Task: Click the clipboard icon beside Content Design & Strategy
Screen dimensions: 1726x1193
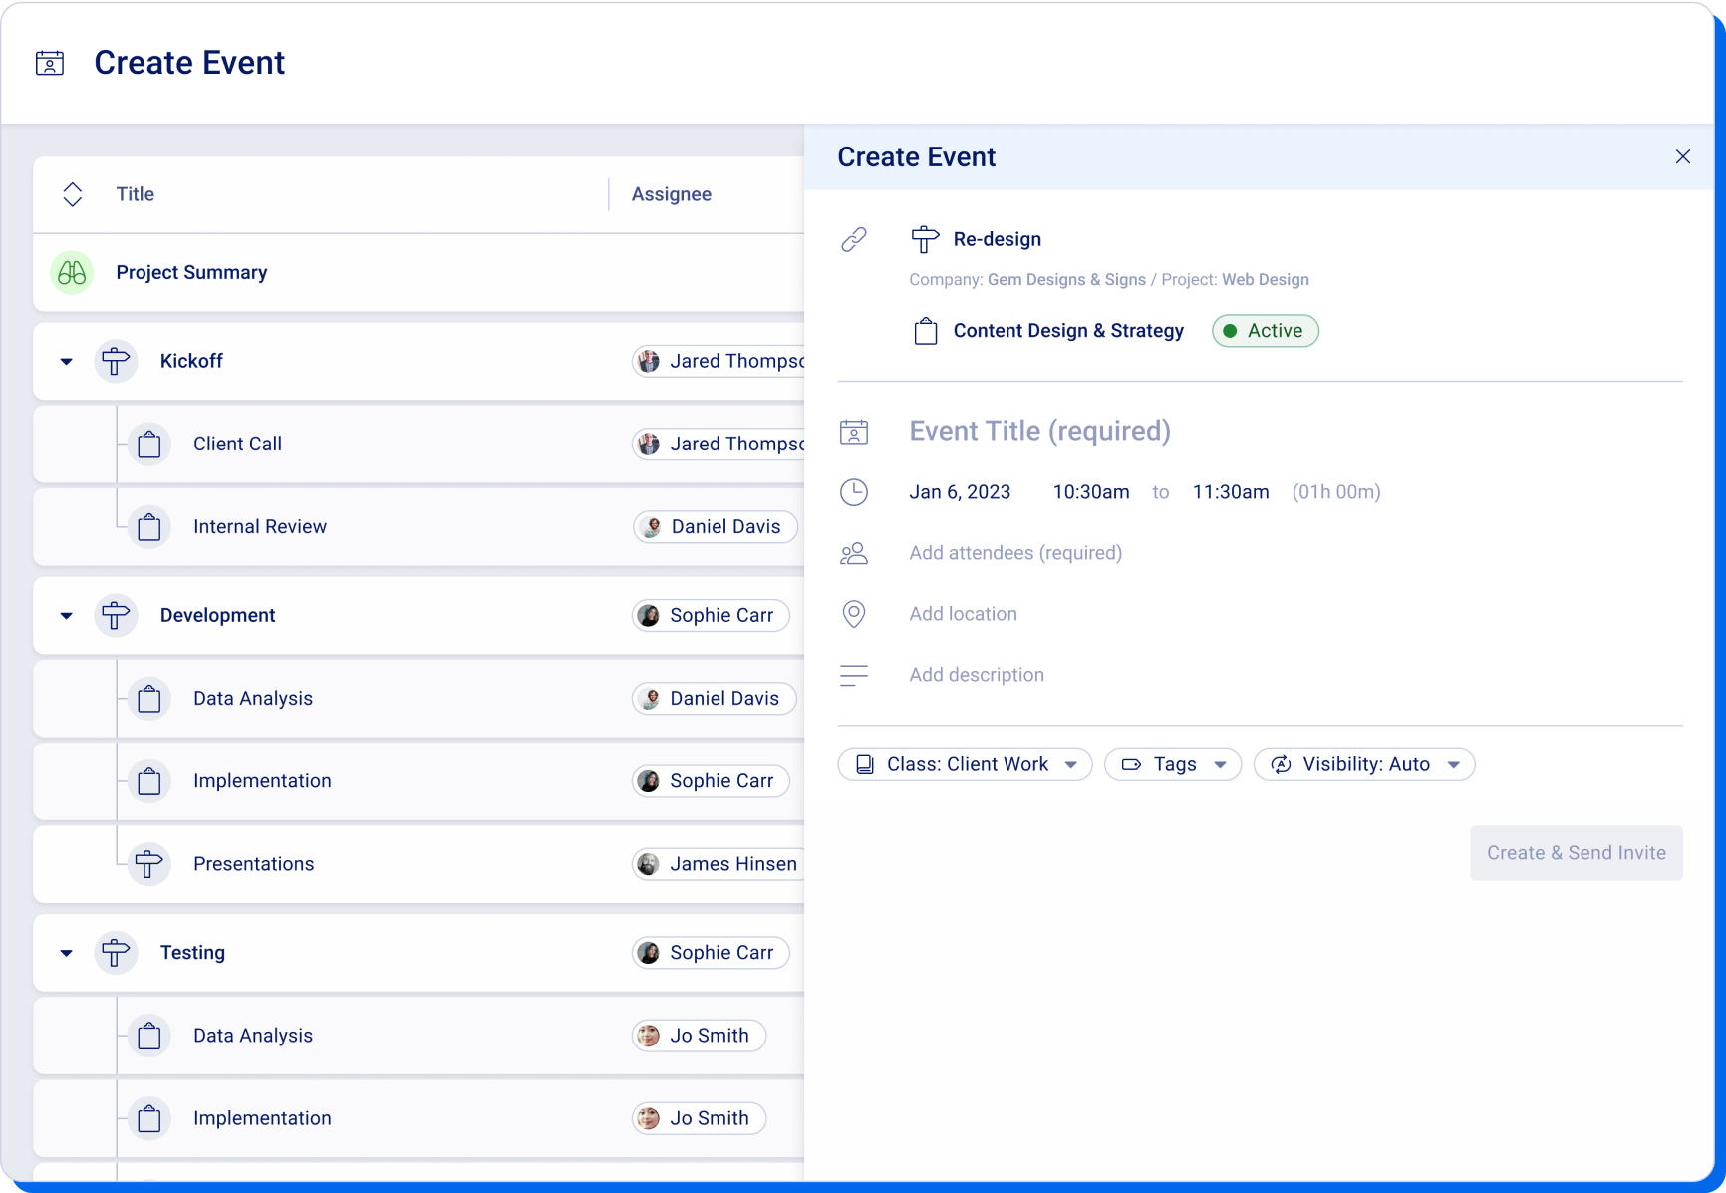Action: point(925,330)
